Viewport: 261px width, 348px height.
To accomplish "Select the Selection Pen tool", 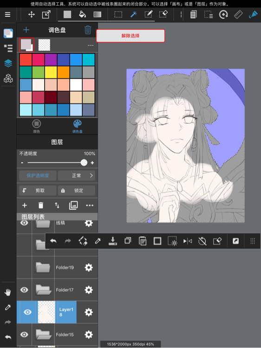I will point(148,14).
